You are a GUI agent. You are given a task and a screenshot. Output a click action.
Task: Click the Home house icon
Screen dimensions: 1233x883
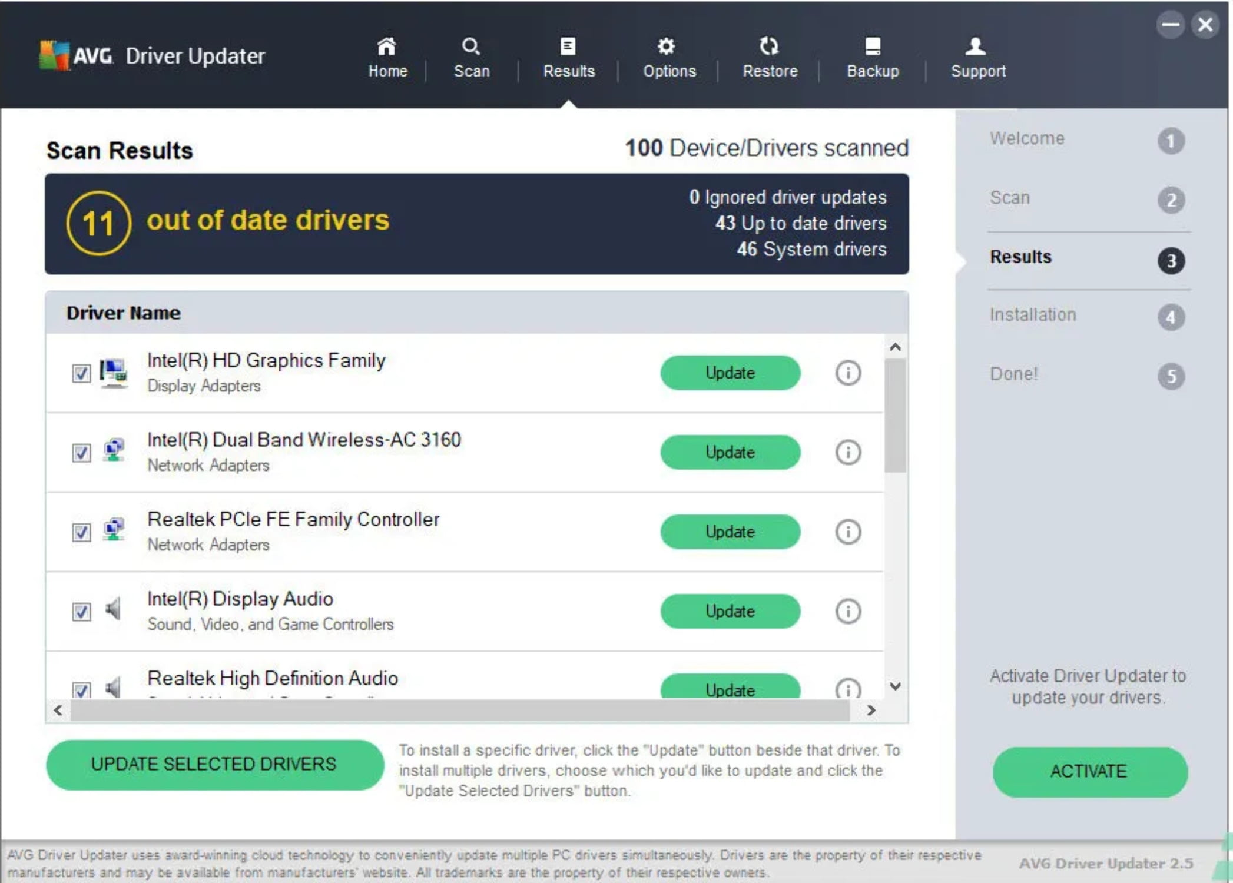pos(386,46)
